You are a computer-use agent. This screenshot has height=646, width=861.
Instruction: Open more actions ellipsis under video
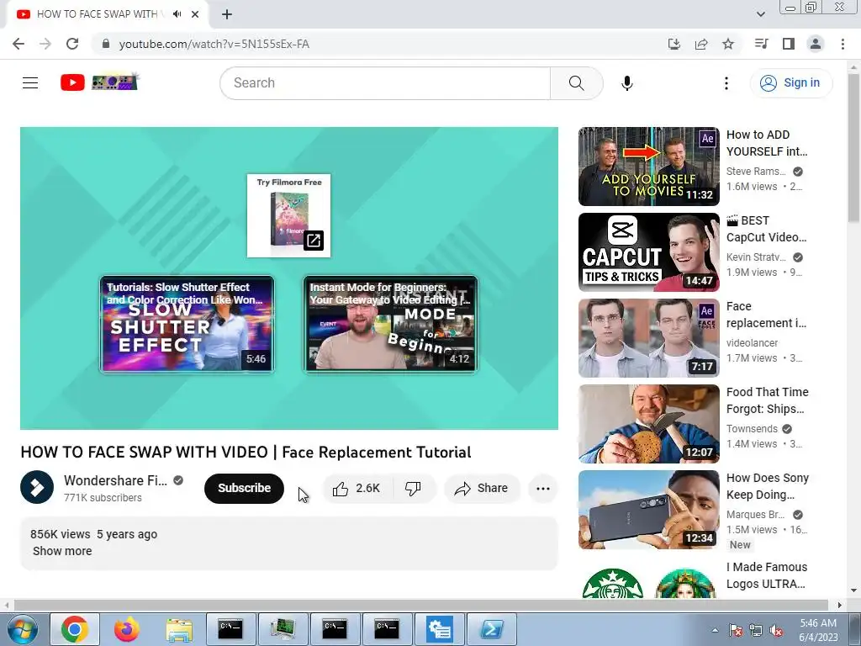542,489
